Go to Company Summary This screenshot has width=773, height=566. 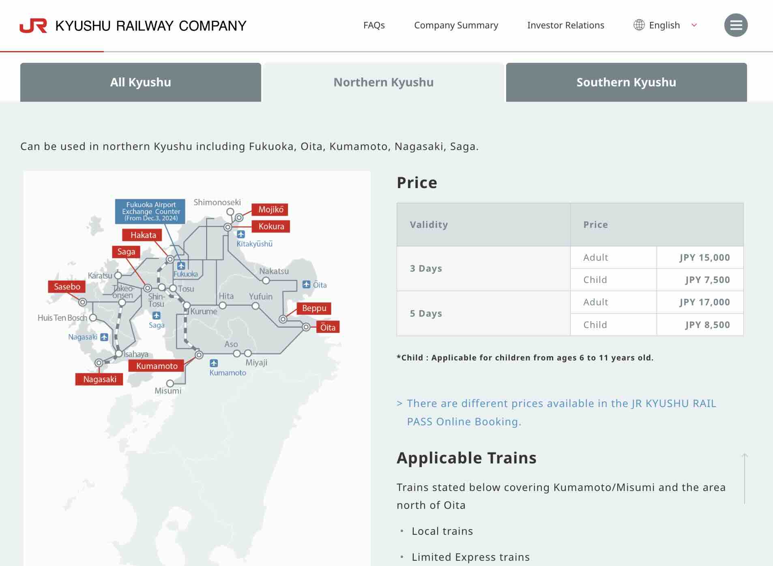[x=456, y=25]
